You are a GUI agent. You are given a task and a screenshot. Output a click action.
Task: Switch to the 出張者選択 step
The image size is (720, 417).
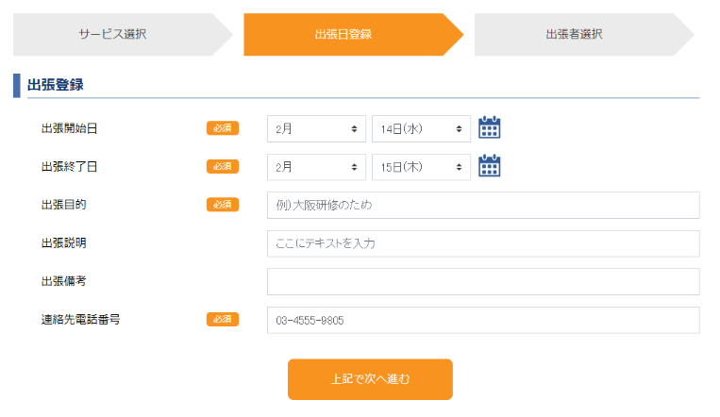click(574, 35)
